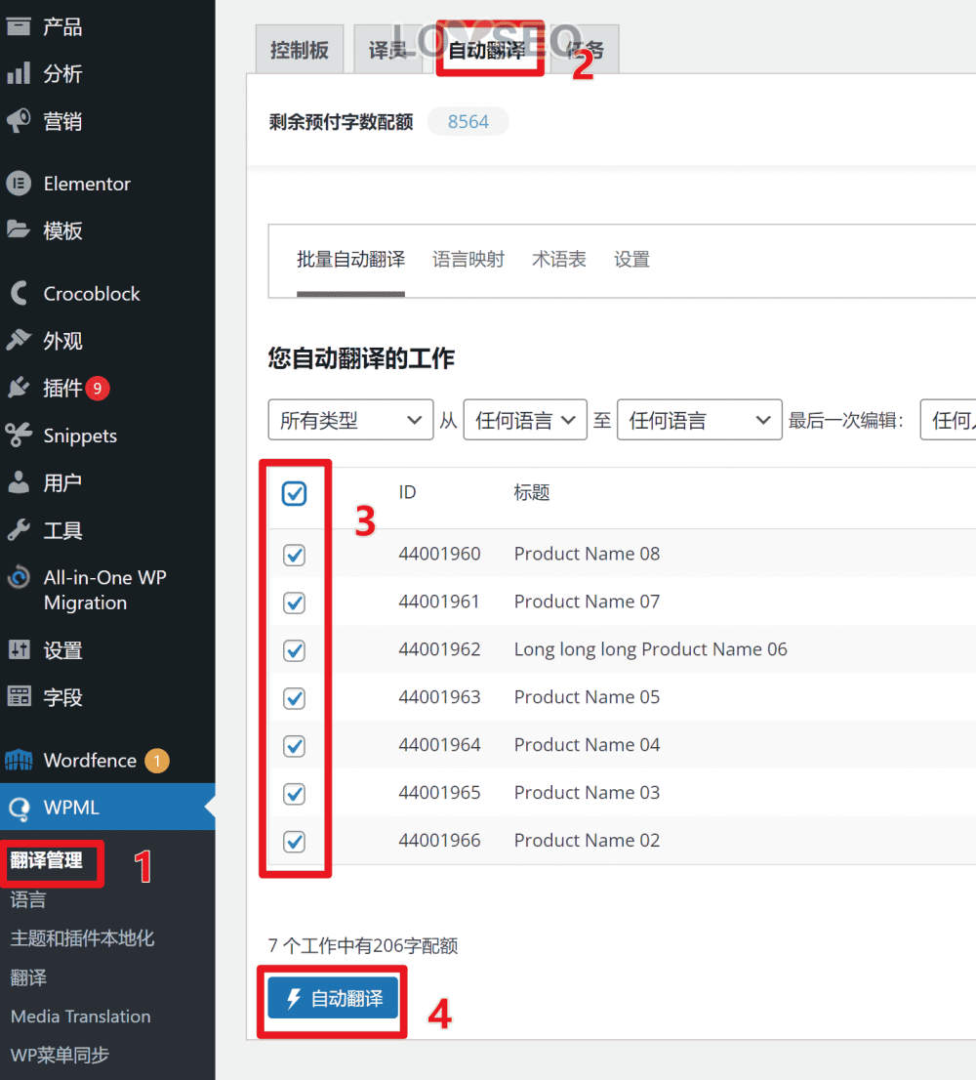Click the title Product Name 08

tap(587, 554)
